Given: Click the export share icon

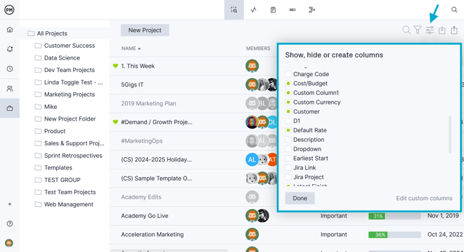Looking at the screenshot, I should [x=454, y=30].
